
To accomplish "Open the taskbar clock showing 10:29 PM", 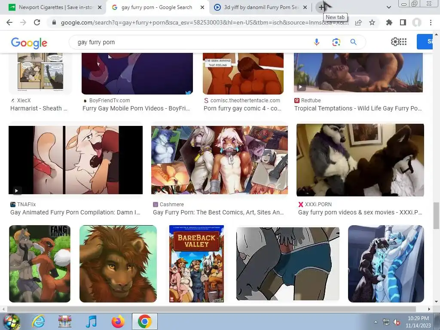I will pyautogui.click(x=418, y=322).
